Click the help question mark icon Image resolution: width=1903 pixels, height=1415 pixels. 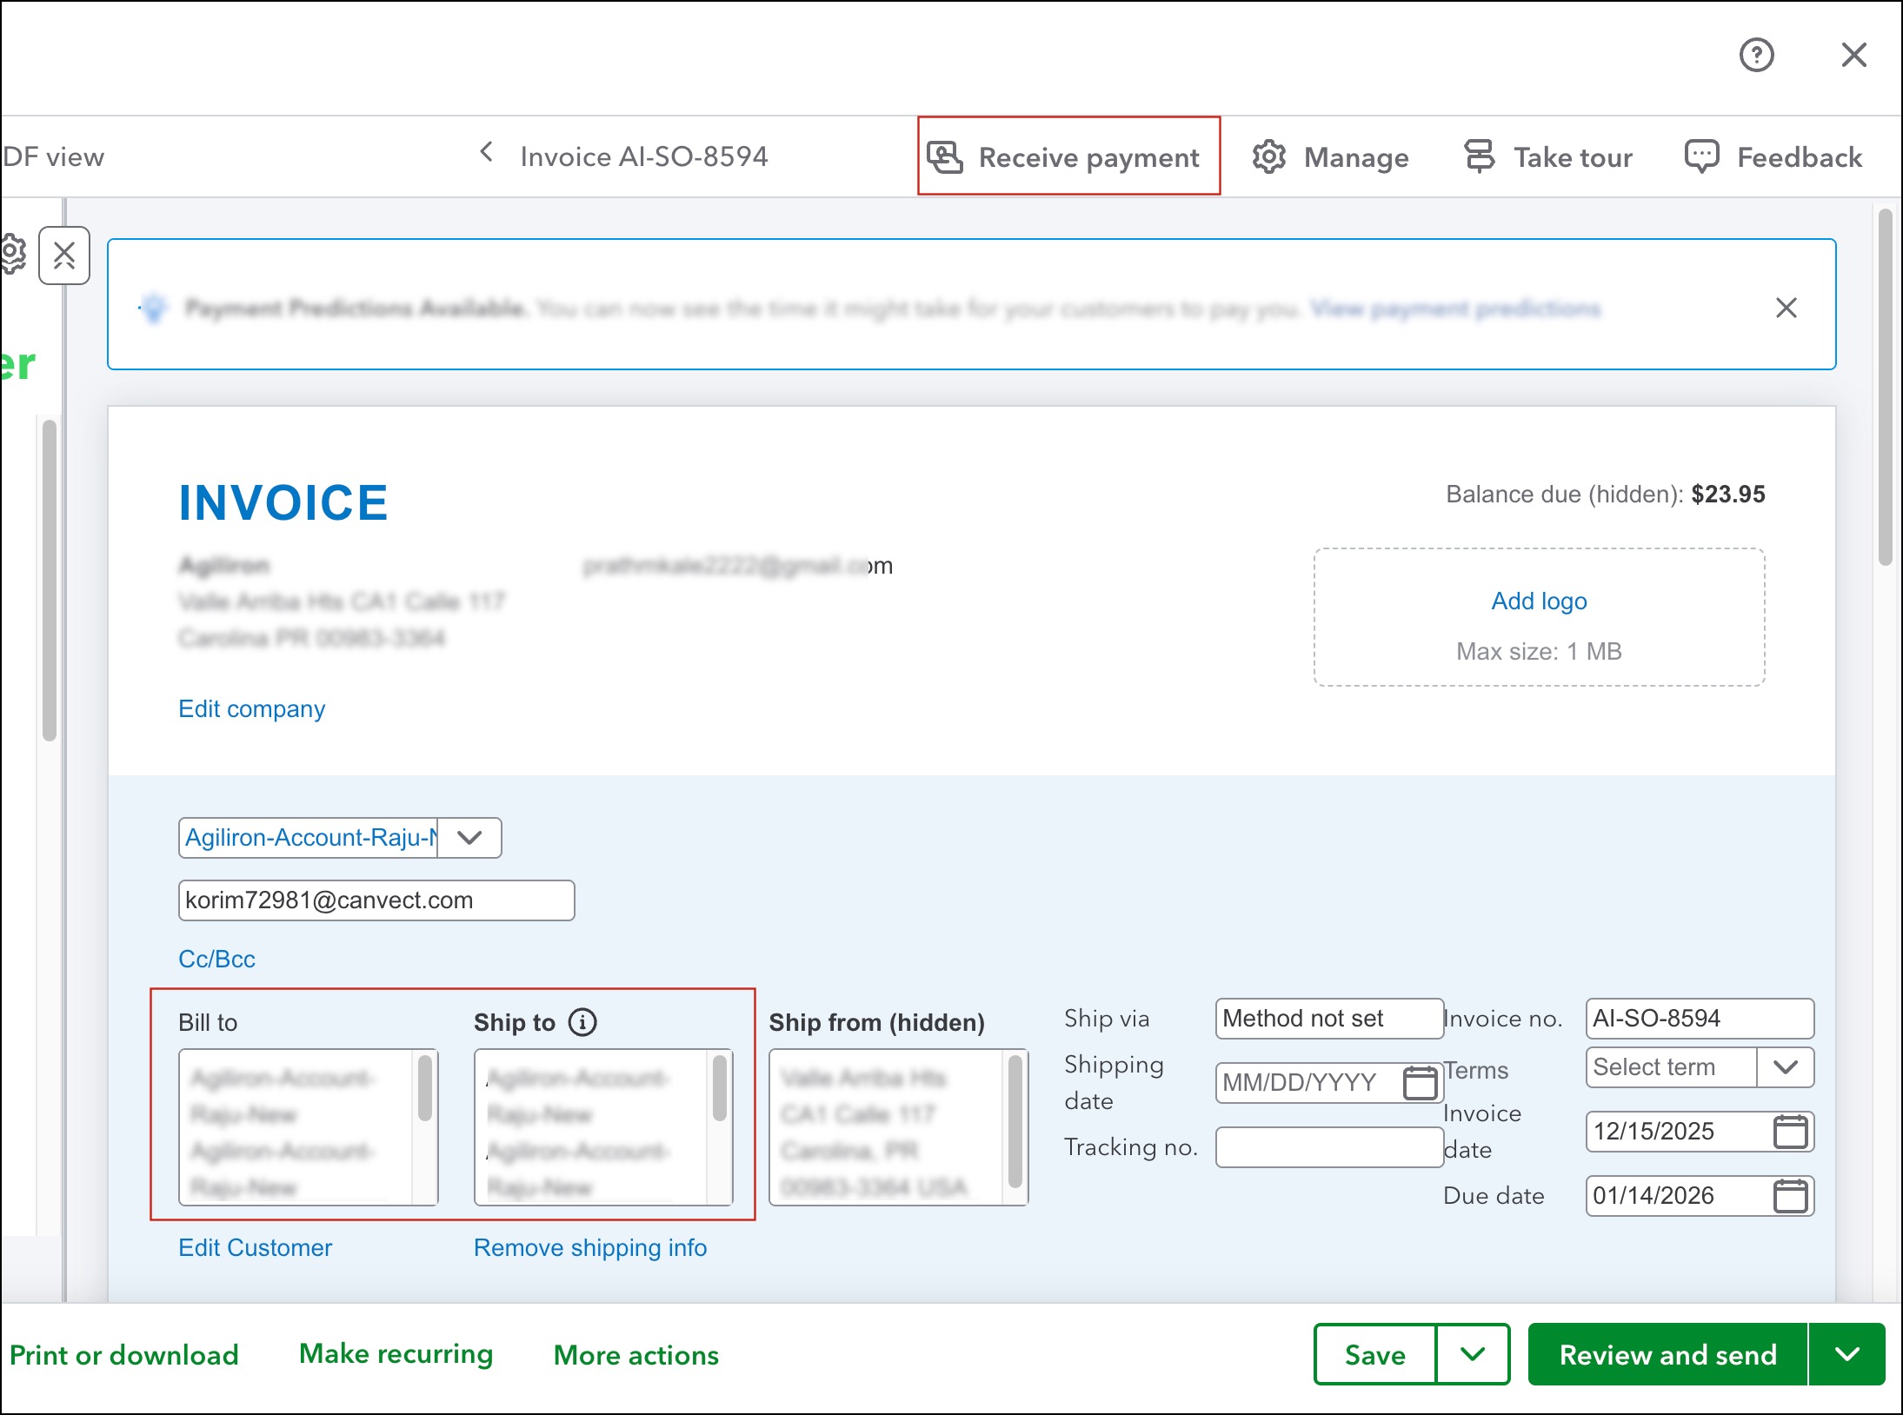coord(1756,56)
